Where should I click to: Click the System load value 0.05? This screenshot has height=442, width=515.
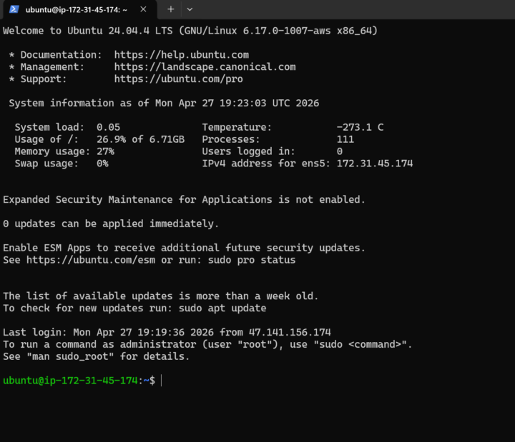tap(108, 127)
